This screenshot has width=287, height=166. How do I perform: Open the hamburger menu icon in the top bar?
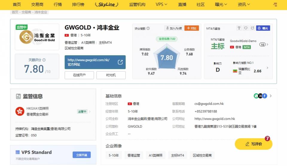pyautogui.click(x=275, y=4)
